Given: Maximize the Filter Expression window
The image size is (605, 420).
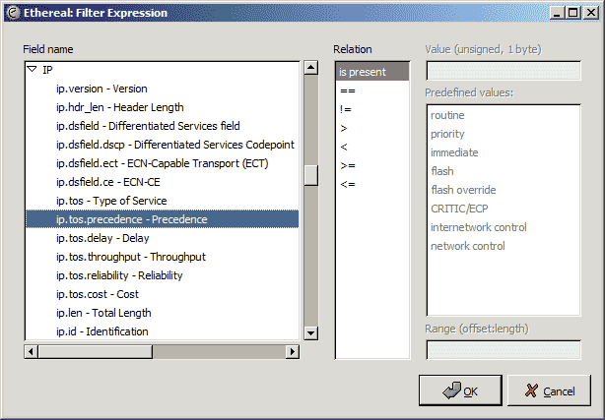Looking at the screenshot, I should [573, 13].
